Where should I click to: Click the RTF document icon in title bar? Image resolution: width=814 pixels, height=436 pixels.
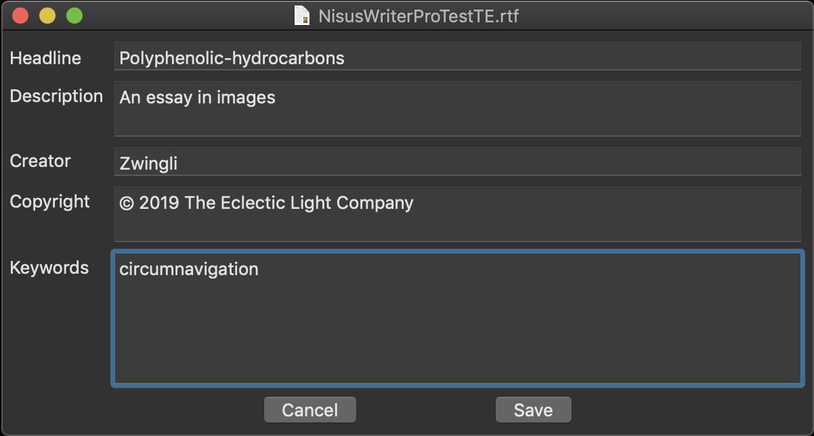coord(302,16)
